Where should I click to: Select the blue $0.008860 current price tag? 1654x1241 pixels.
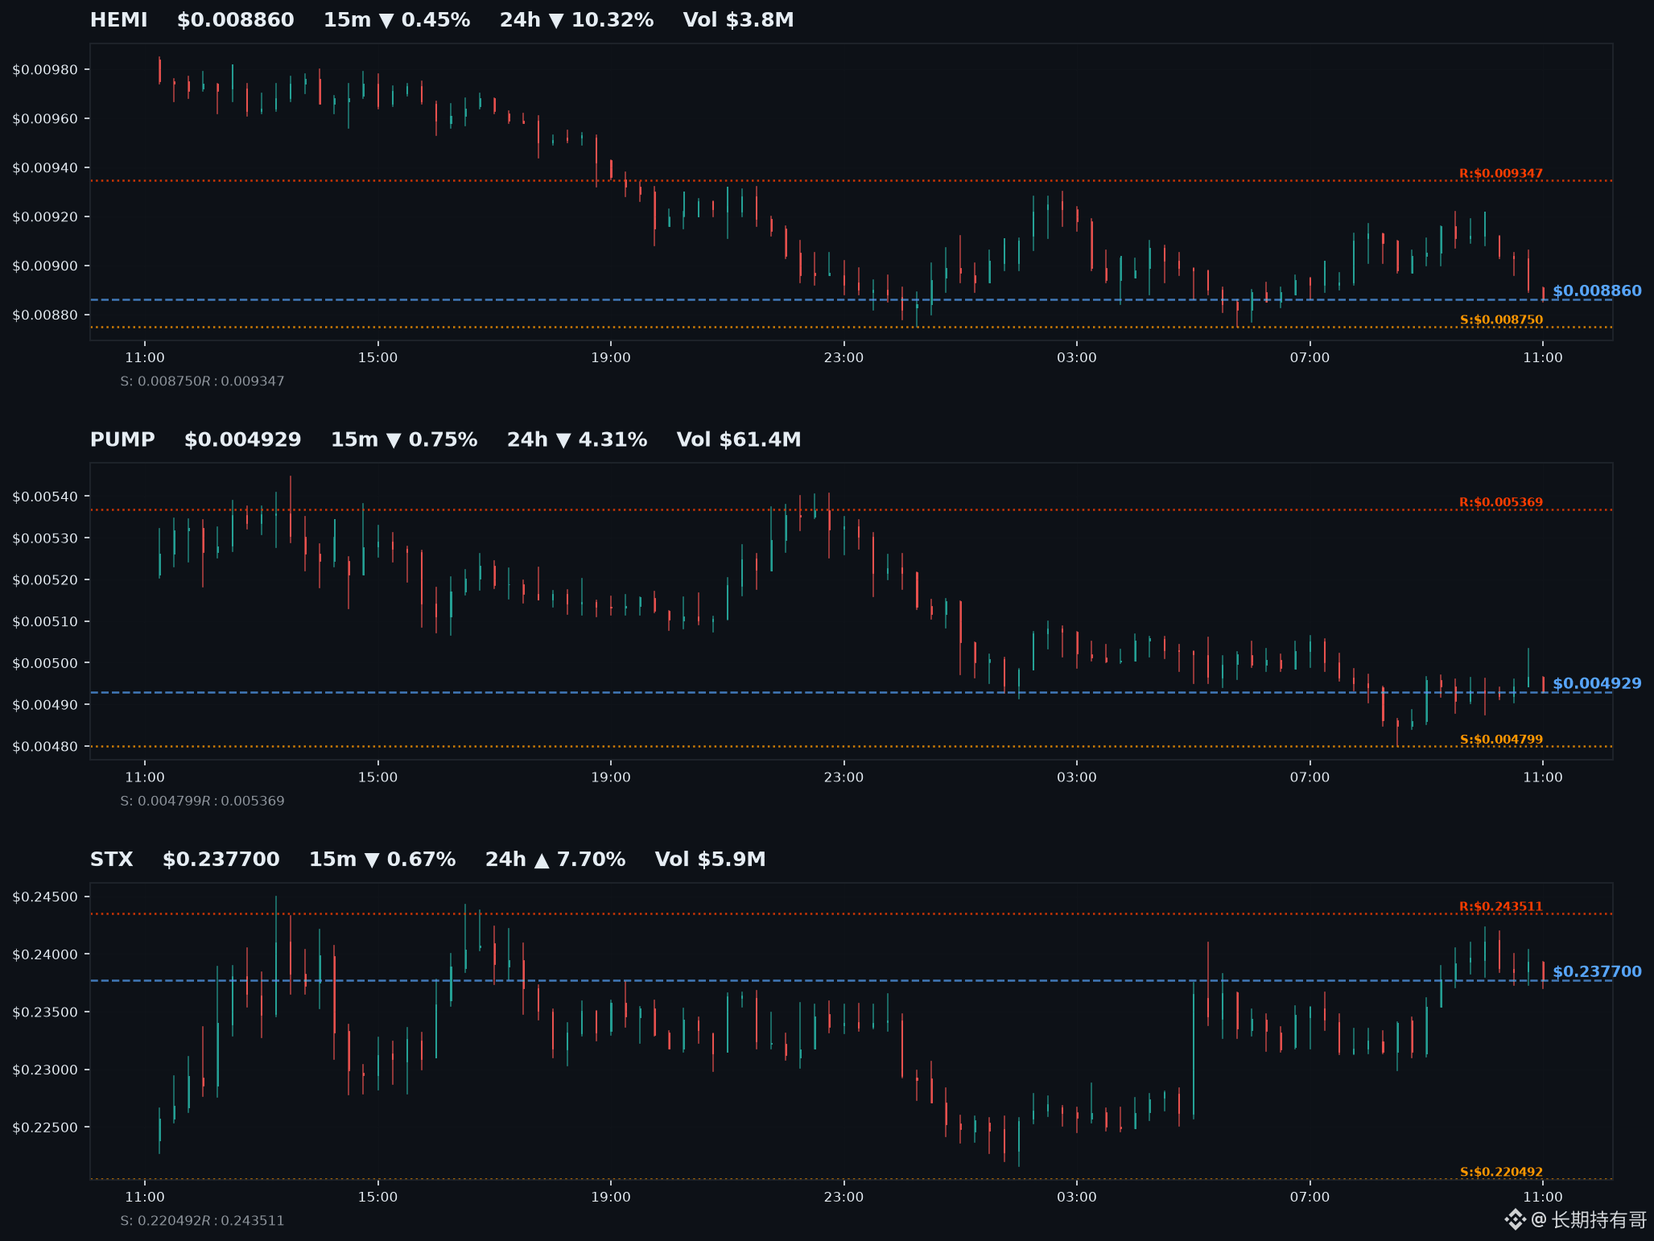coord(1597,291)
